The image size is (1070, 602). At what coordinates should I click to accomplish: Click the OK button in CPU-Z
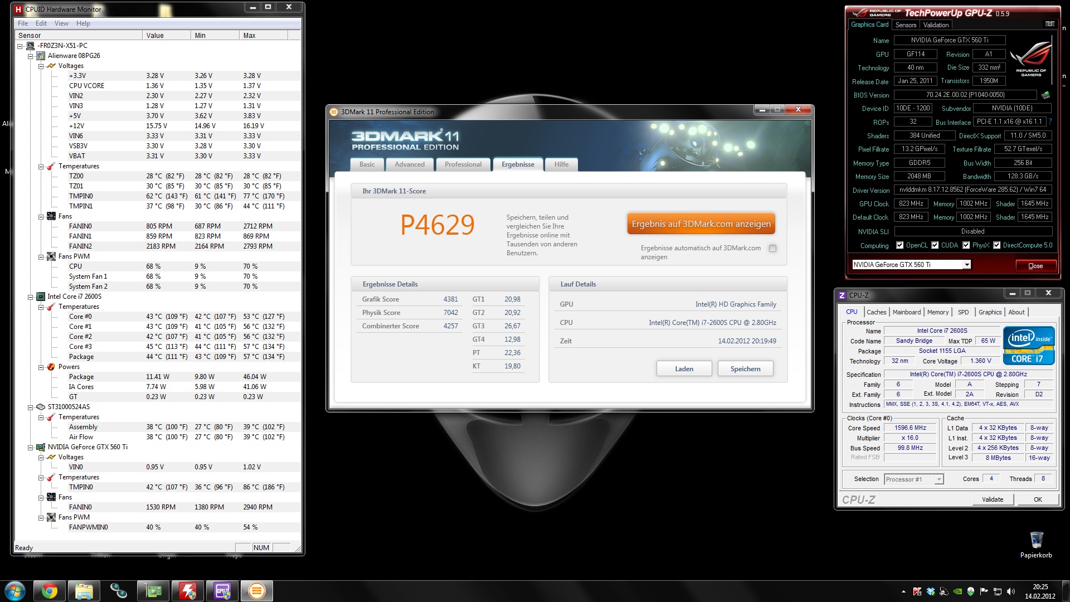[x=1038, y=499]
